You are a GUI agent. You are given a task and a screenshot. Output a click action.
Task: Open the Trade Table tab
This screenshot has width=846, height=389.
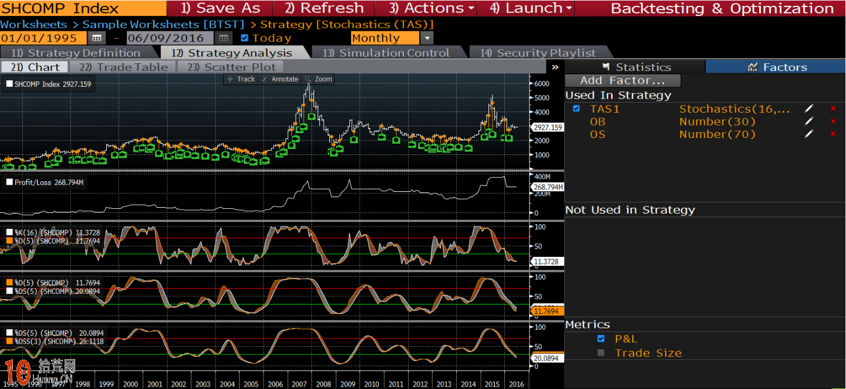pyautogui.click(x=123, y=67)
